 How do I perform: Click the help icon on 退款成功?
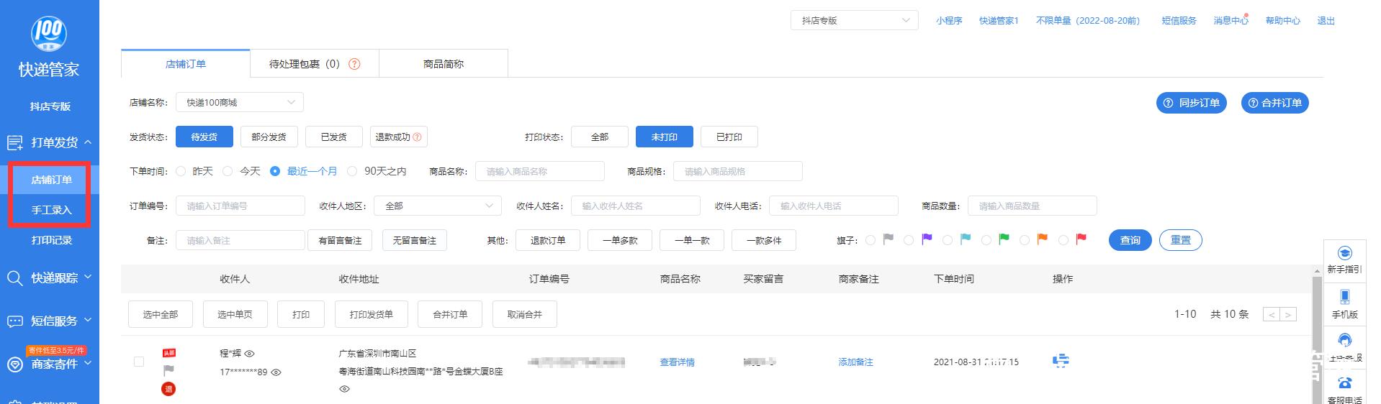click(417, 137)
